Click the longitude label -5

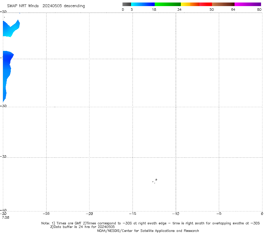219,214
